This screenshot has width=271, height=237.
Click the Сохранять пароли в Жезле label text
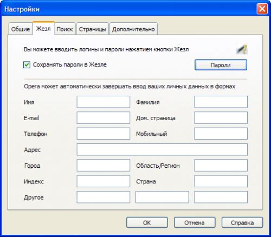point(70,64)
